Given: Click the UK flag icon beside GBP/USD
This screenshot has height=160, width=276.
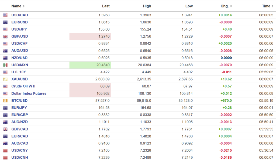Looking at the screenshot, I should pos(5,37).
